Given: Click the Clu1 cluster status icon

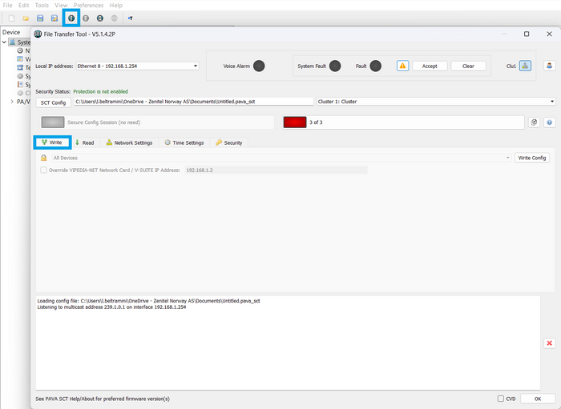Looking at the screenshot, I should pos(525,66).
